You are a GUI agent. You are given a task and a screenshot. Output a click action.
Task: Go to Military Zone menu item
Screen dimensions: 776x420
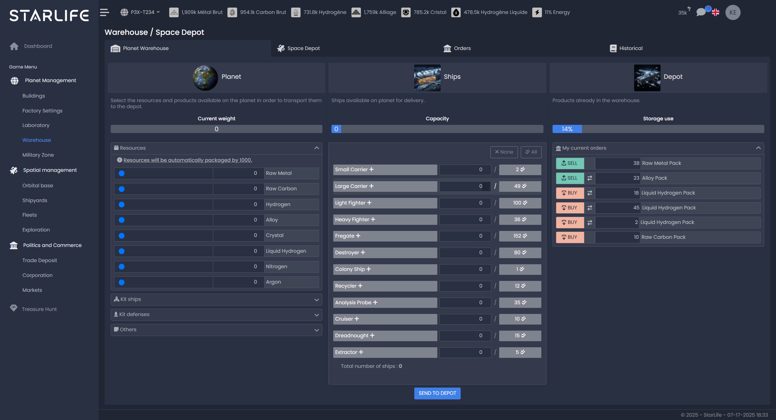(x=38, y=155)
